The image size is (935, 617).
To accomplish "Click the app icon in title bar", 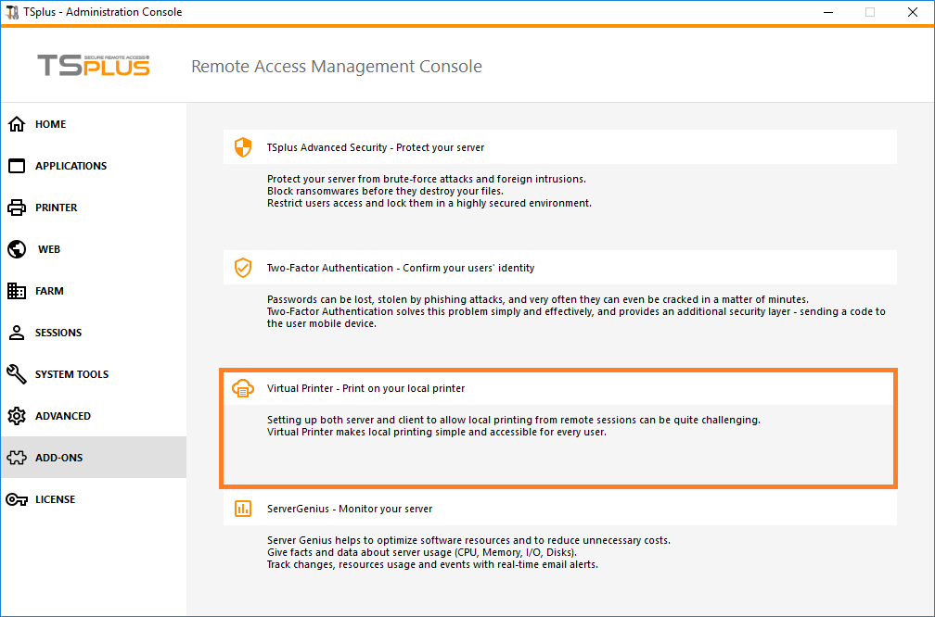I will pyautogui.click(x=13, y=12).
